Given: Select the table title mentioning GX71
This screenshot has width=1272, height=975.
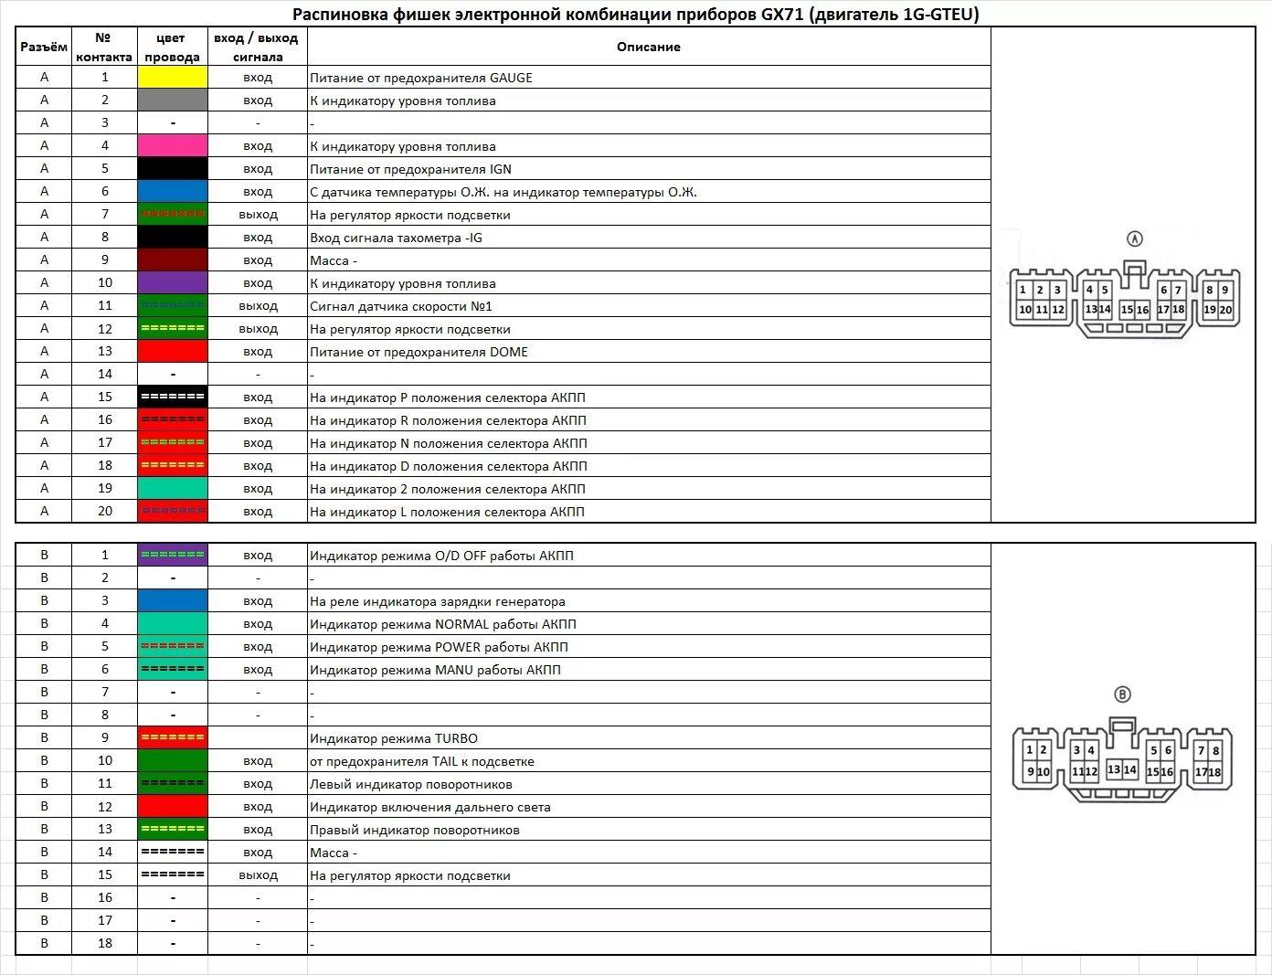Looking at the screenshot, I should (x=635, y=14).
